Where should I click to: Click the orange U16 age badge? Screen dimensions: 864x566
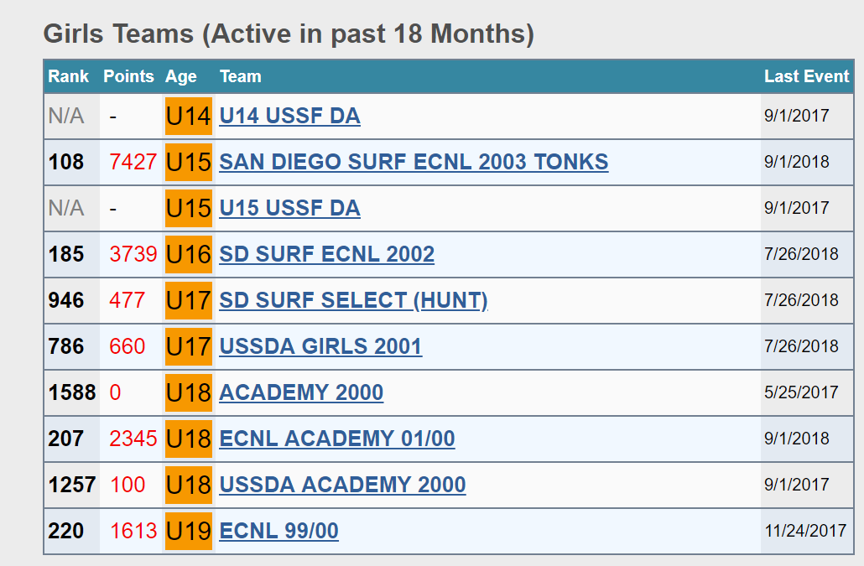pyautogui.click(x=189, y=254)
